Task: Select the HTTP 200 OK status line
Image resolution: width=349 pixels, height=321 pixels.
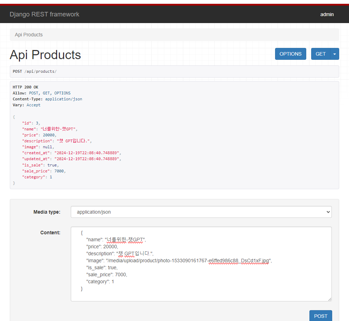Action: [x=25, y=87]
